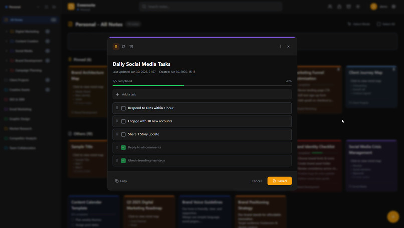404x228 pixels.
Task: Click the struck-through Check trending hashtags text
Action: (x=146, y=160)
